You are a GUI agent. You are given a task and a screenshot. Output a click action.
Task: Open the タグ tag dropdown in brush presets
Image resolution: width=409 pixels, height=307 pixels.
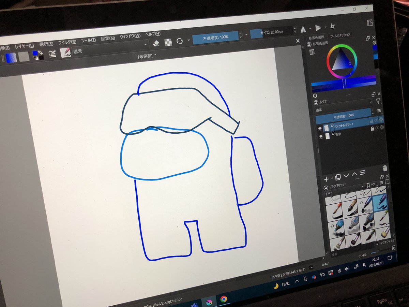coord(372,185)
